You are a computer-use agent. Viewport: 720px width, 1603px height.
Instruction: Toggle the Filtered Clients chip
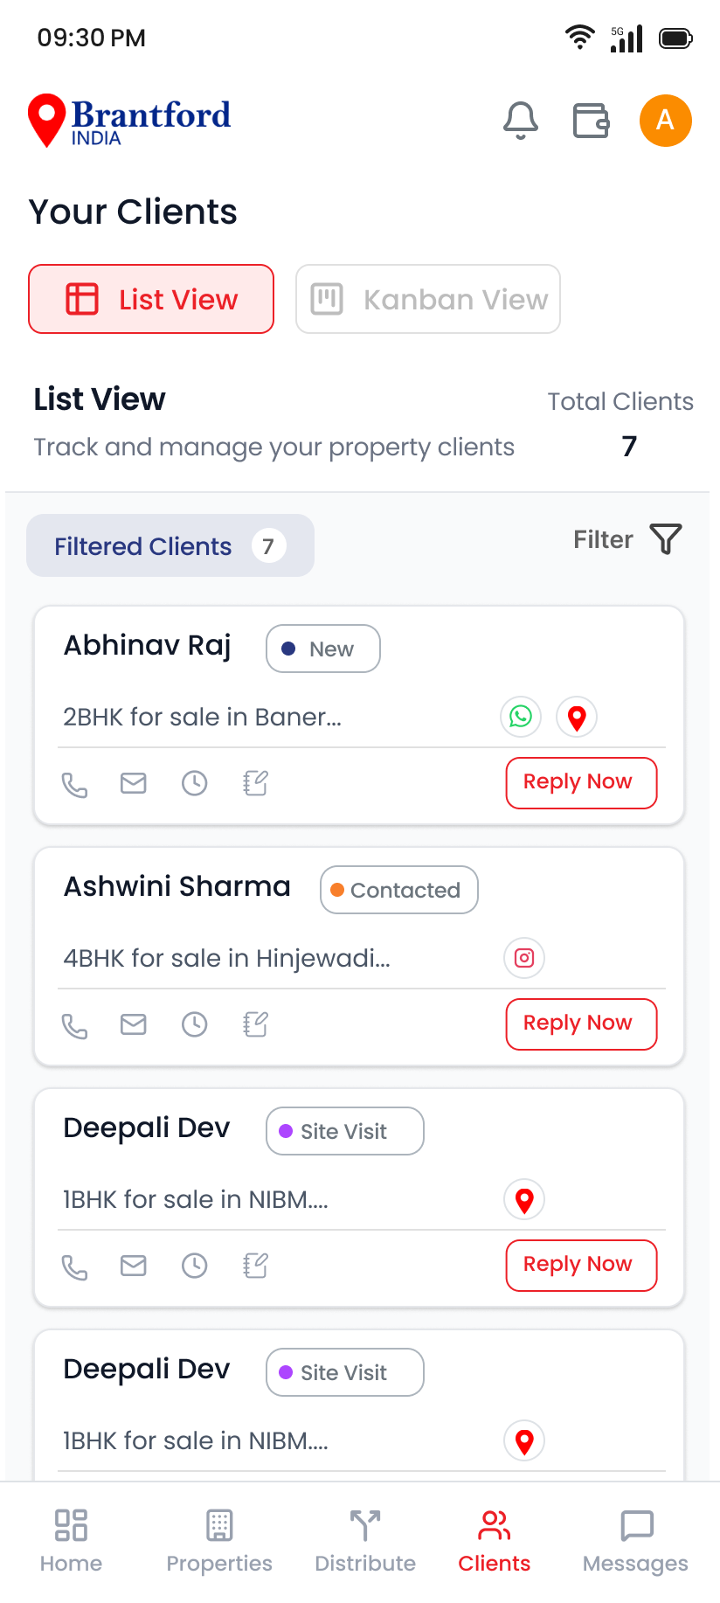pos(170,545)
